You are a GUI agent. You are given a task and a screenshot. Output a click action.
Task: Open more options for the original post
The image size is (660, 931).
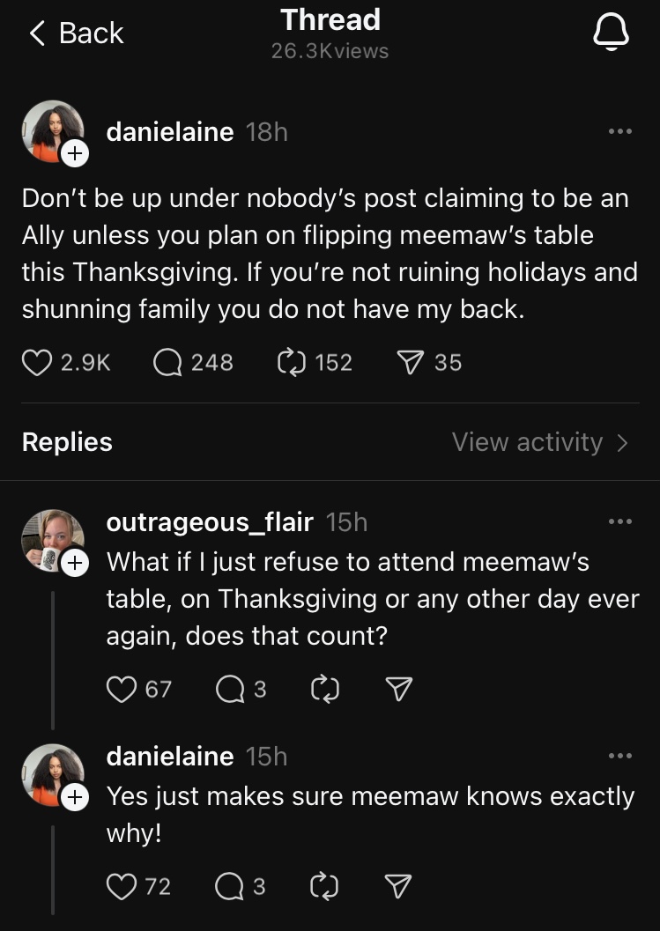click(x=619, y=132)
